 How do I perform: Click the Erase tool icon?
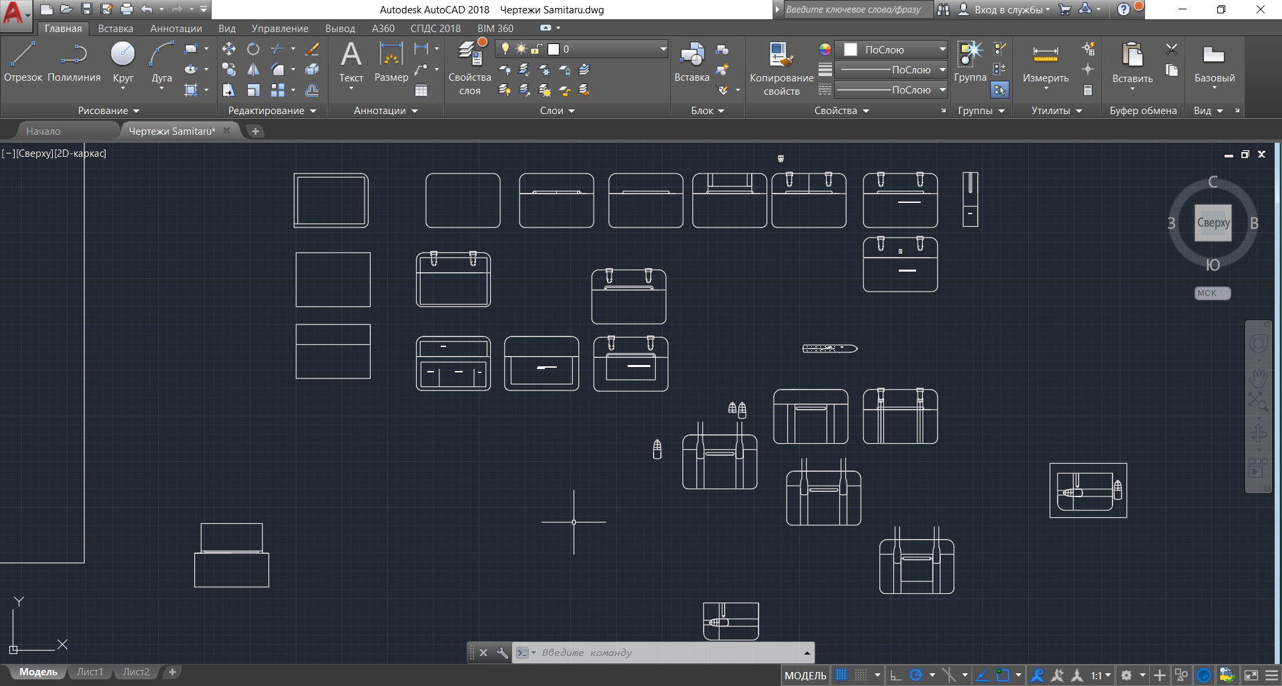click(312, 49)
